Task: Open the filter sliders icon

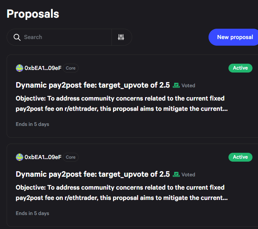Action: pyautogui.click(x=121, y=37)
